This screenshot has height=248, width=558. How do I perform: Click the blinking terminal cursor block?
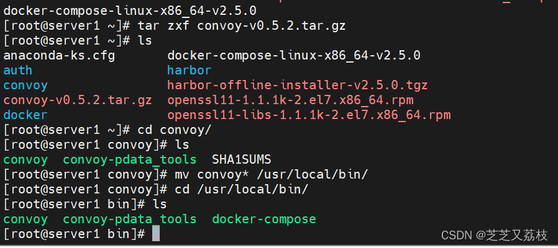coord(156,234)
